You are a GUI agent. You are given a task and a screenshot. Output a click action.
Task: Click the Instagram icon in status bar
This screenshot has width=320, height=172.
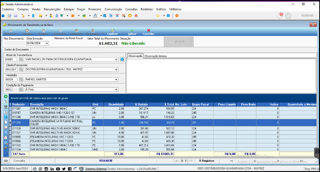click(46, 169)
